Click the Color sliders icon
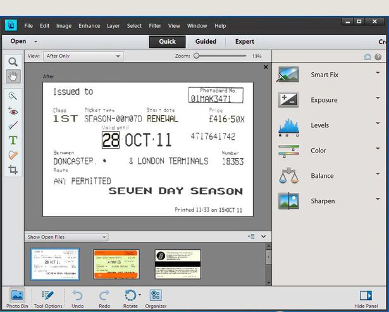The image size is (389, 312). coord(288,151)
